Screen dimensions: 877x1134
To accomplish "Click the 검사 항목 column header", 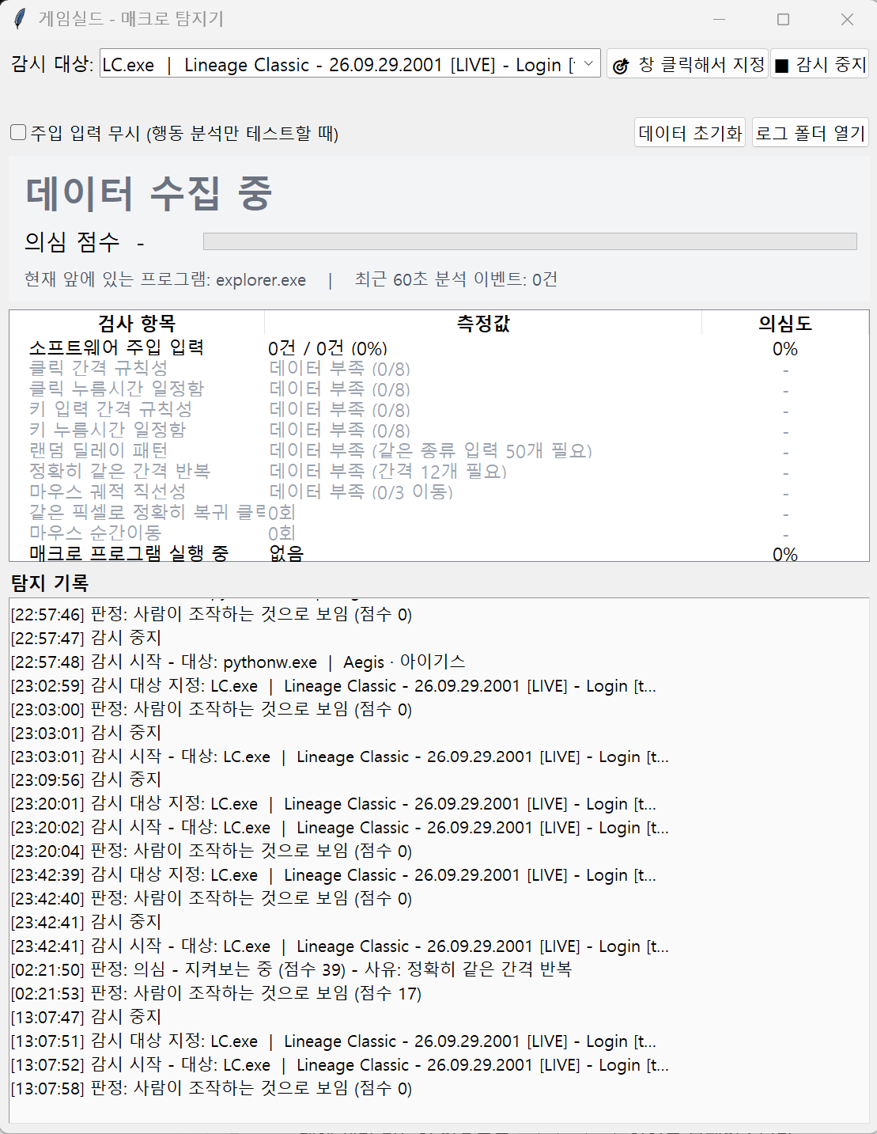I will click(137, 323).
